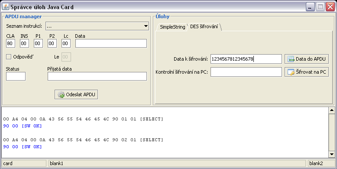Click the Data k šifrování field
Viewport: 337px width, 169px height.
click(246, 59)
